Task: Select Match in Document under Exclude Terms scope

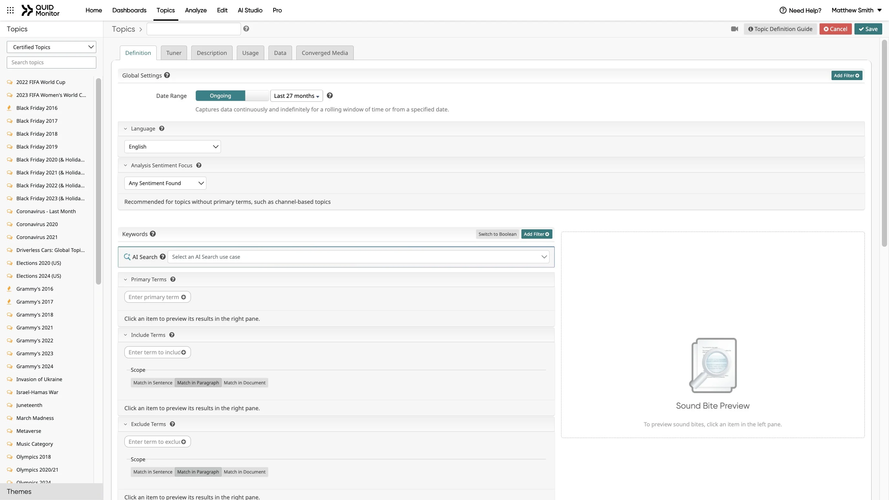Action: point(245,472)
